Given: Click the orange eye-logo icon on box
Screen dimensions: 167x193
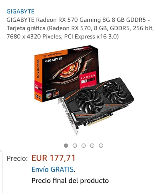Looking at the screenshot, I should click(56, 94).
